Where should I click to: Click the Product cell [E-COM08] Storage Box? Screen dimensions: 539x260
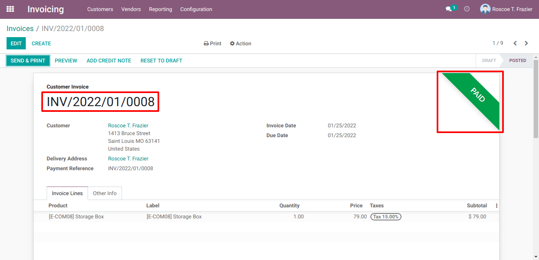(76, 217)
